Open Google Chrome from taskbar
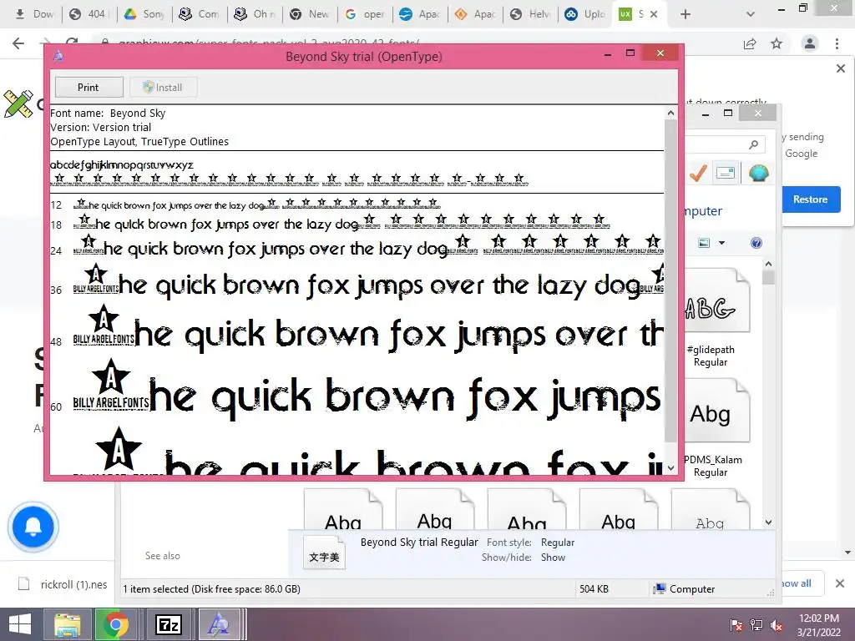Screen dimensions: 855x641 (x=115, y=624)
